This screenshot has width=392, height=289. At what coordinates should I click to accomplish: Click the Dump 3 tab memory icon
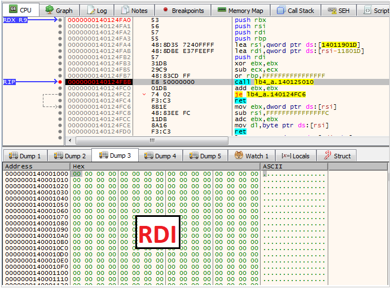104,155
